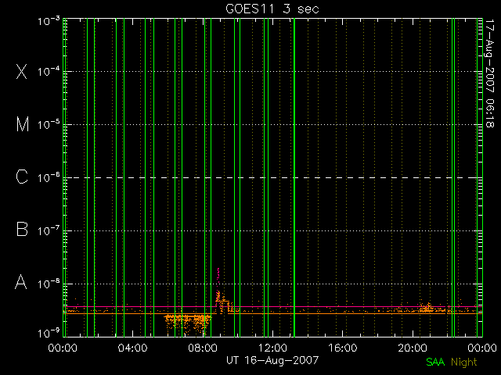Click the UT 16-Aug-2007 axis caption

[272, 360]
